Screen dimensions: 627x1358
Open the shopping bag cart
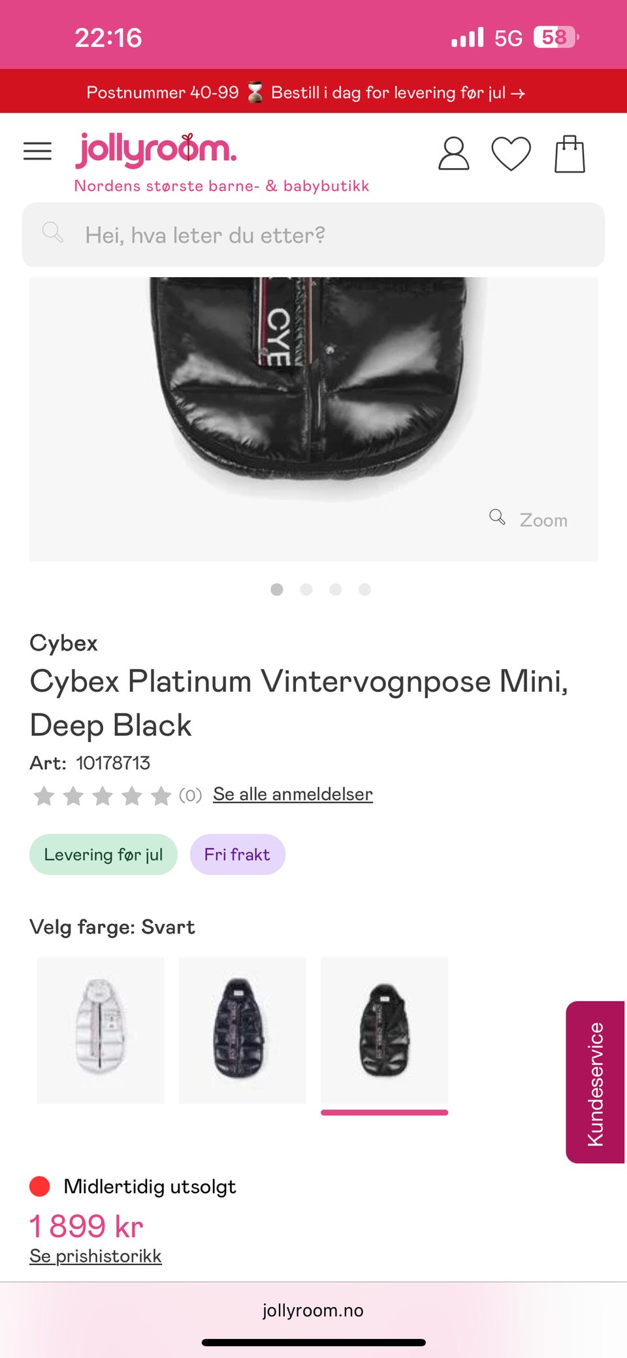coord(570,154)
